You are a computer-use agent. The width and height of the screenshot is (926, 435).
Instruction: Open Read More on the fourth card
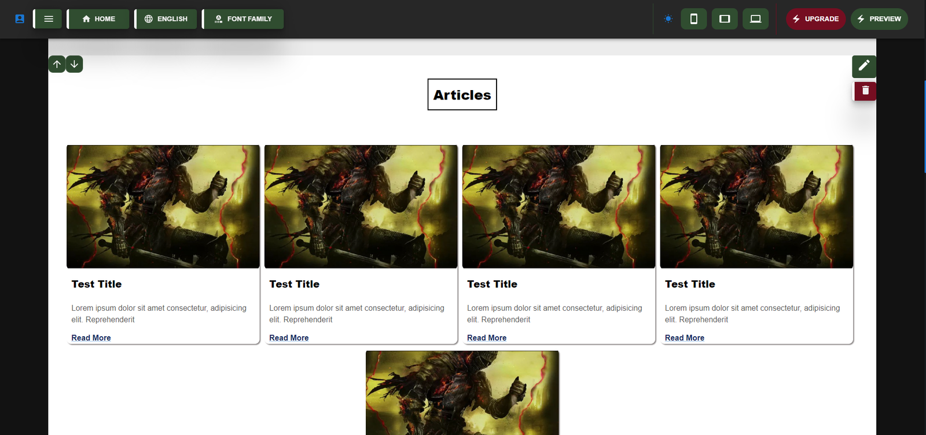685,338
